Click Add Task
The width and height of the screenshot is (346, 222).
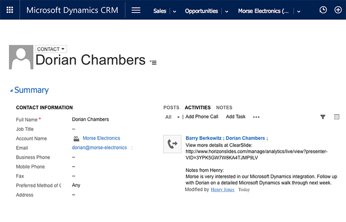[236, 117]
